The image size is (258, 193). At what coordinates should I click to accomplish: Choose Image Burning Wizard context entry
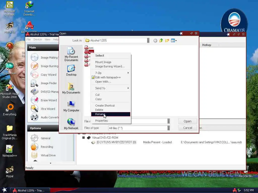point(111,66)
